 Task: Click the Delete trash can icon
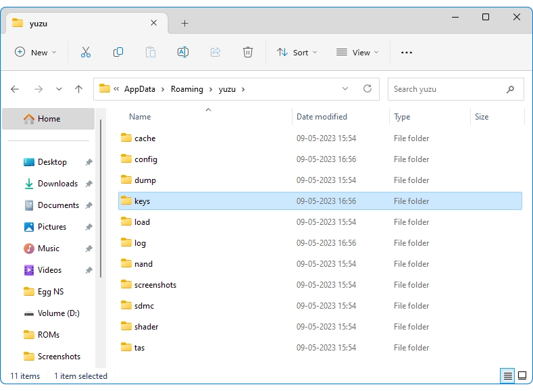(x=248, y=52)
